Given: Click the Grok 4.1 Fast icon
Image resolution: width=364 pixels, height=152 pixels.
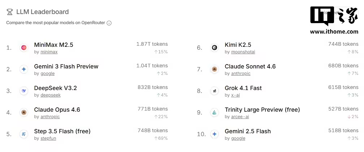Looking at the screenshot, I should 214,91.
